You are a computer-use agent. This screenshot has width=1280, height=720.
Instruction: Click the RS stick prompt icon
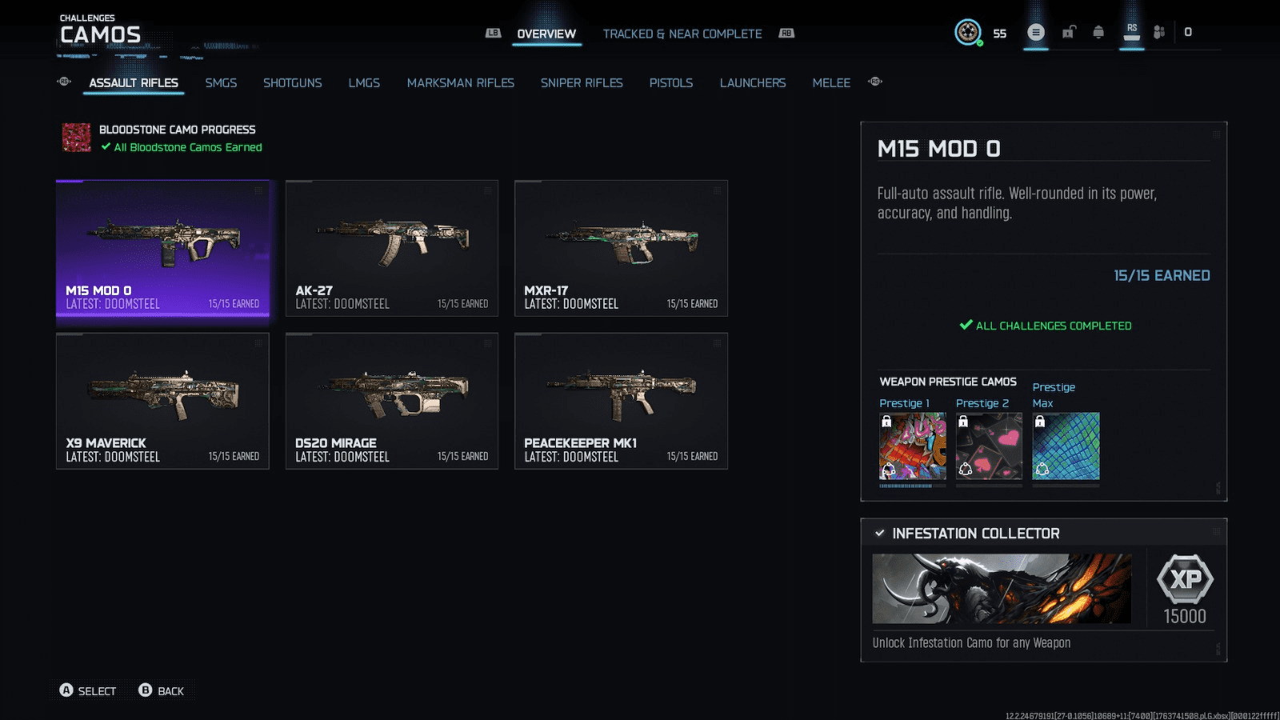(1132, 32)
